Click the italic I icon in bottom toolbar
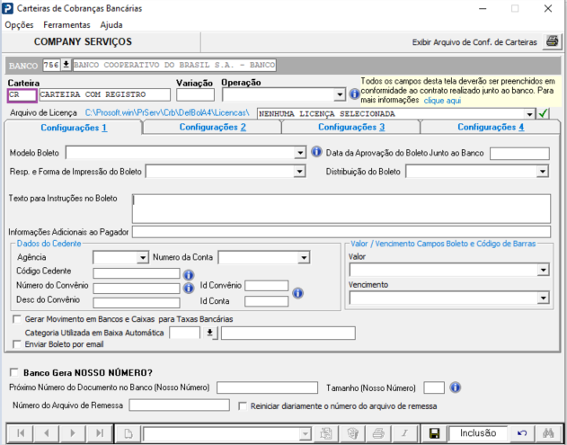 click(x=404, y=433)
